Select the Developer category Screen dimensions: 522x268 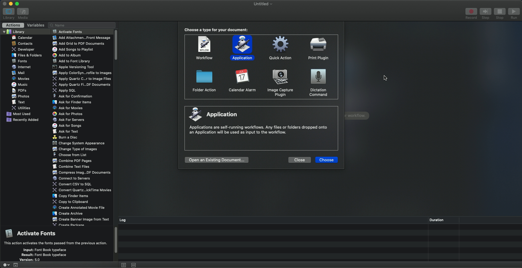(26, 49)
